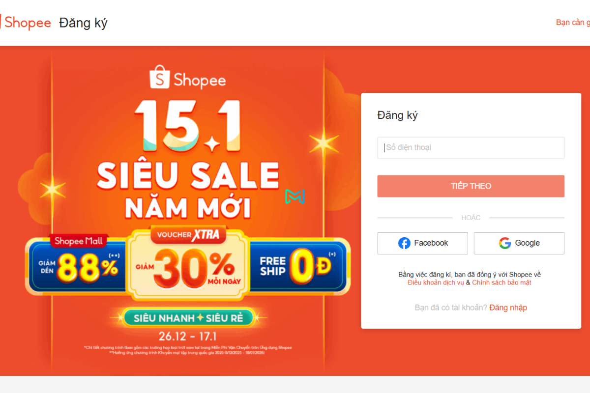Choose sign up with Facebook
This screenshot has height=393, width=590.
(422, 243)
